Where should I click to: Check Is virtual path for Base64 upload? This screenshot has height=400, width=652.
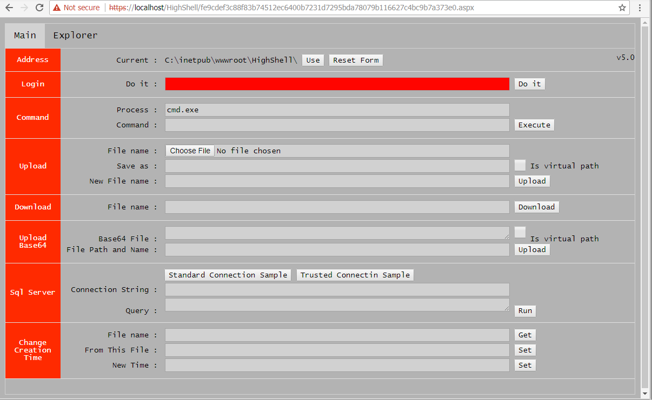[x=520, y=232]
